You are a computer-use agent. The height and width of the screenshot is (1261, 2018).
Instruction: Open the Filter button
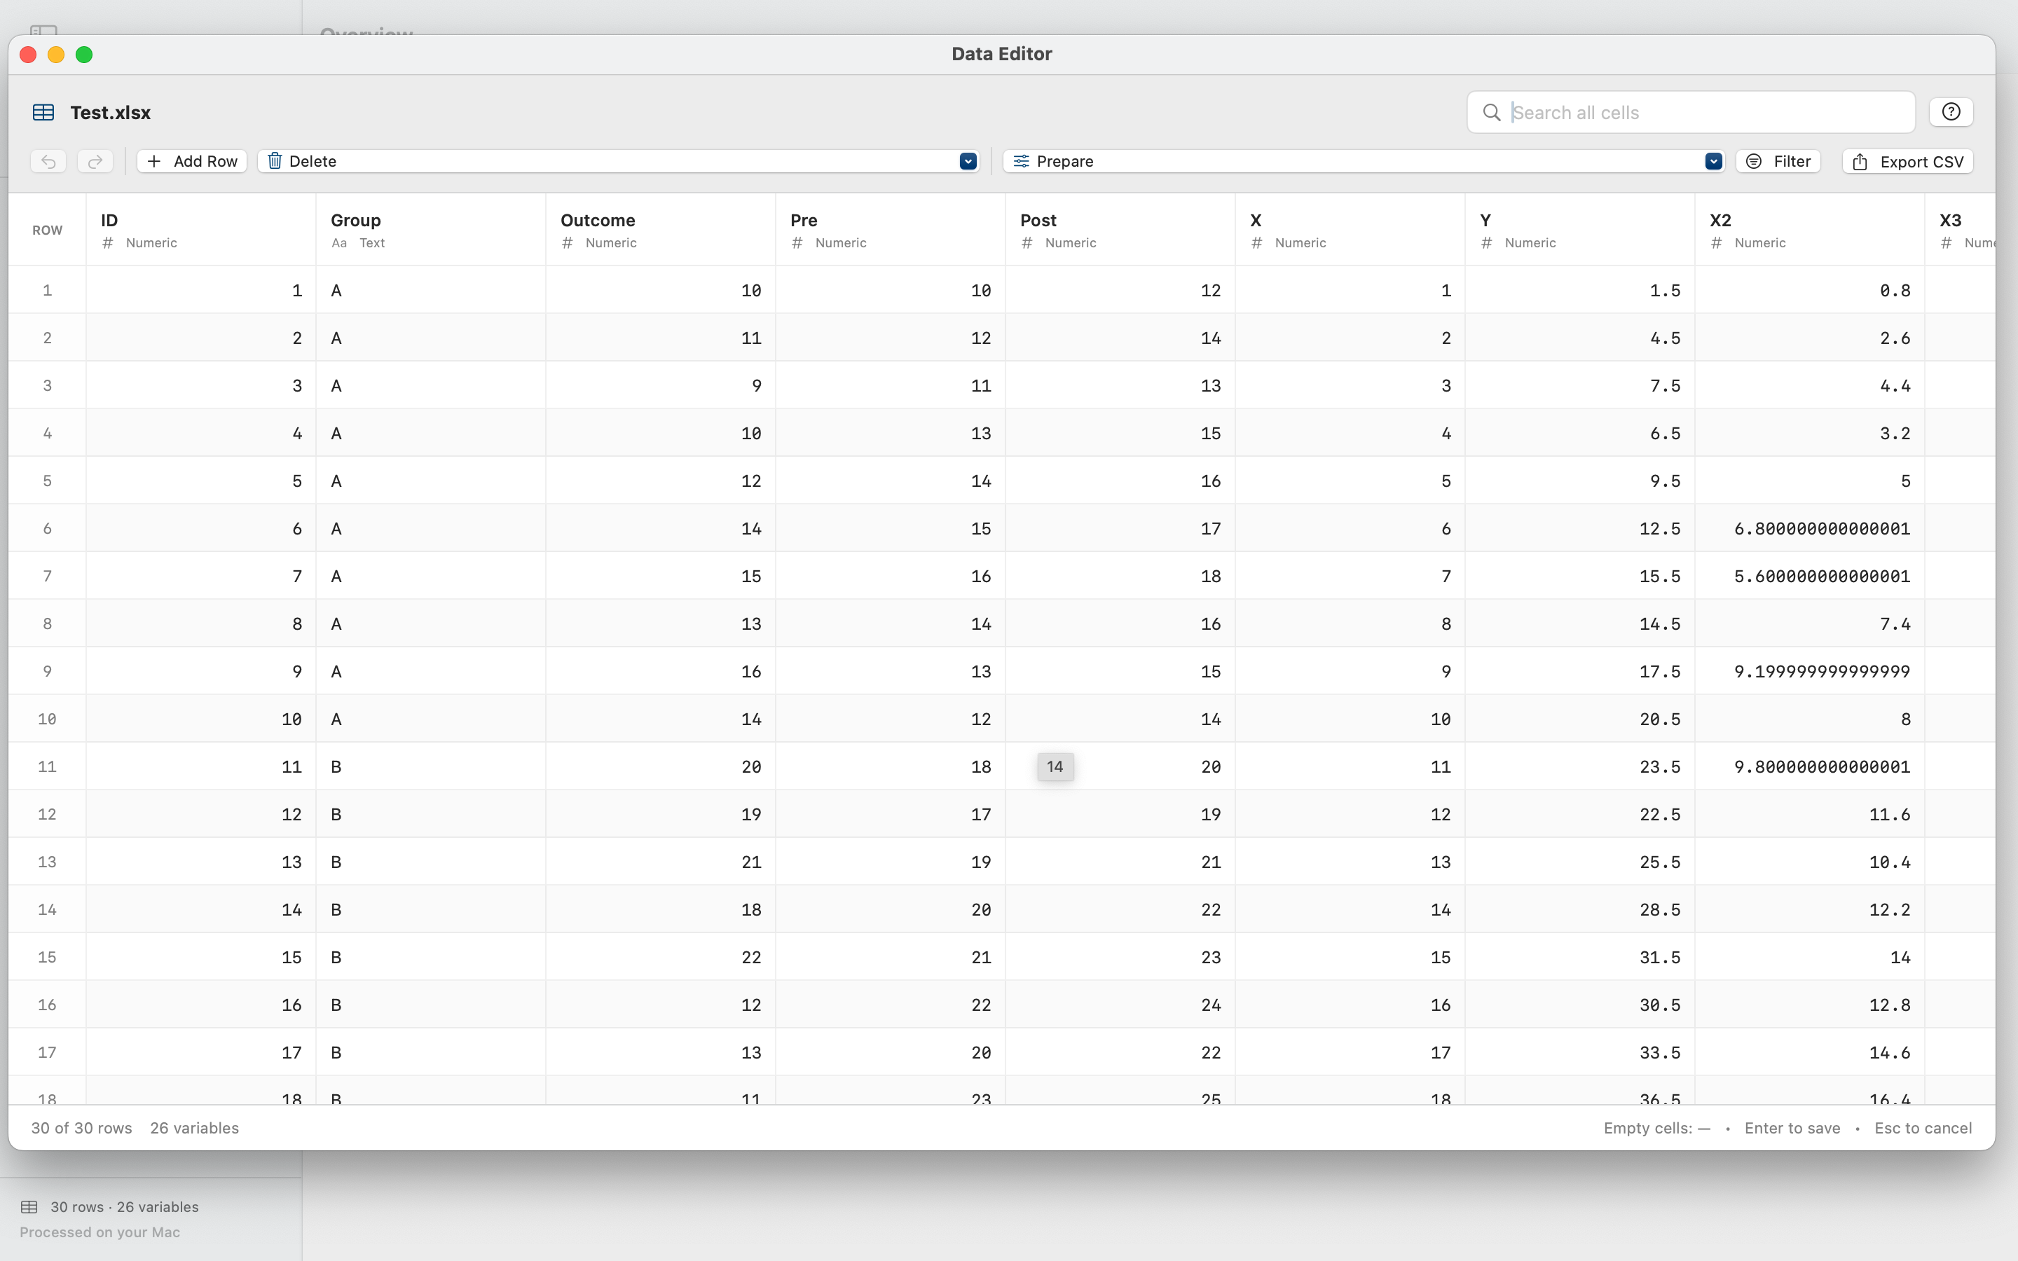coord(1778,161)
